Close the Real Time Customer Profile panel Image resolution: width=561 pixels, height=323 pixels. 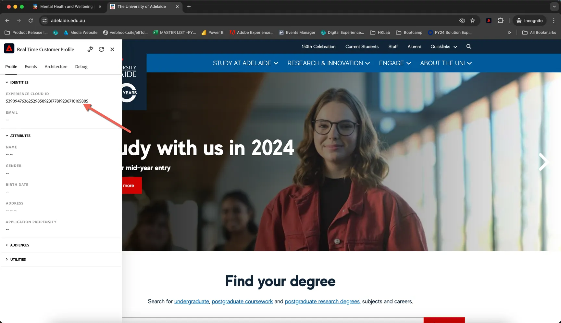[112, 49]
